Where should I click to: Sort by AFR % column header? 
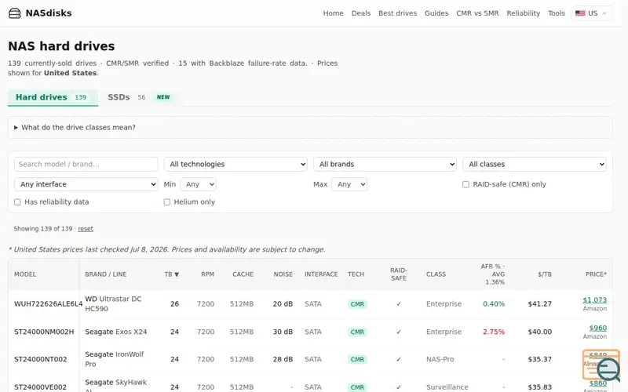coord(493,274)
